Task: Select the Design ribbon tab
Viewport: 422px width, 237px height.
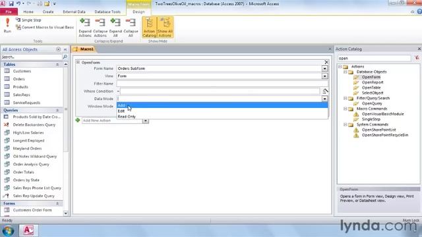Action: click(x=138, y=12)
